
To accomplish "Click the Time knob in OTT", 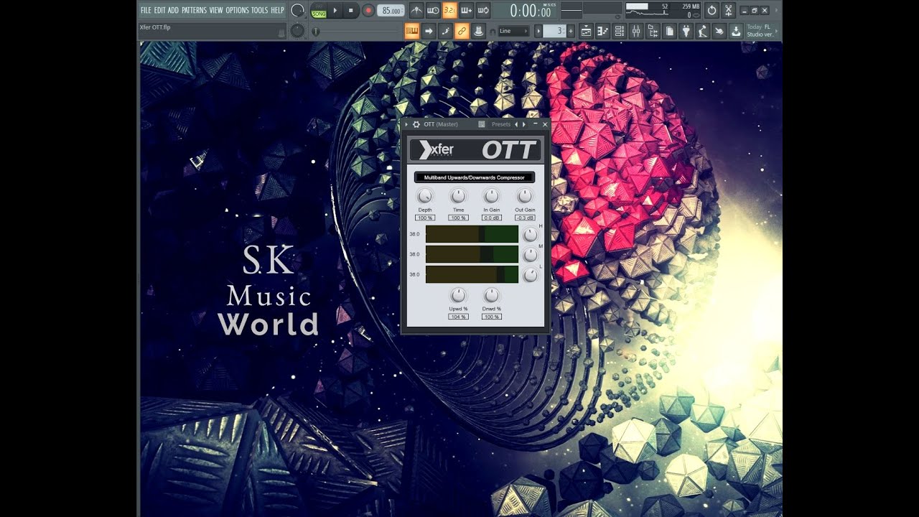I will coord(458,196).
